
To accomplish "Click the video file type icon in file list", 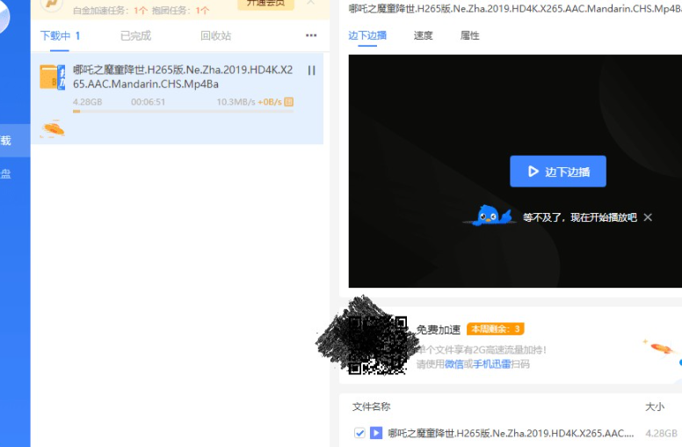I will [376, 433].
